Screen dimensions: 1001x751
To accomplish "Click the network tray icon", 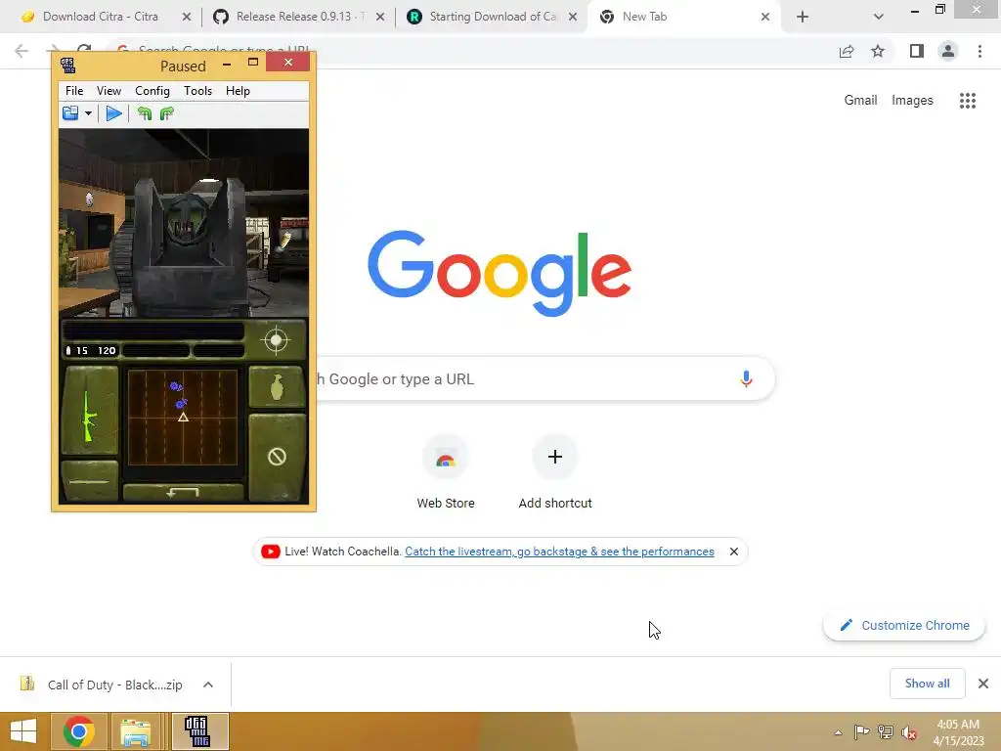I will pyautogui.click(x=886, y=731).
